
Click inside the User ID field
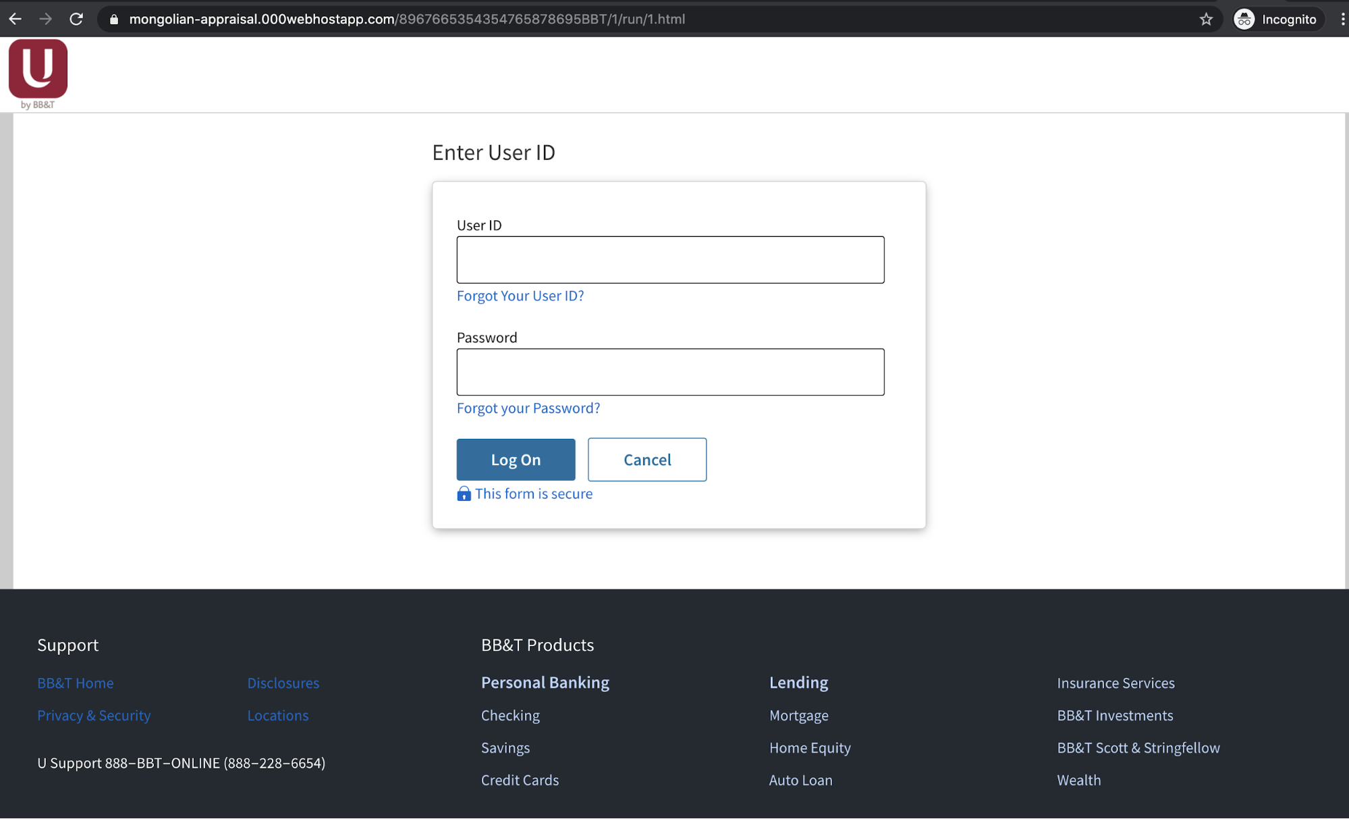(670, 260)
